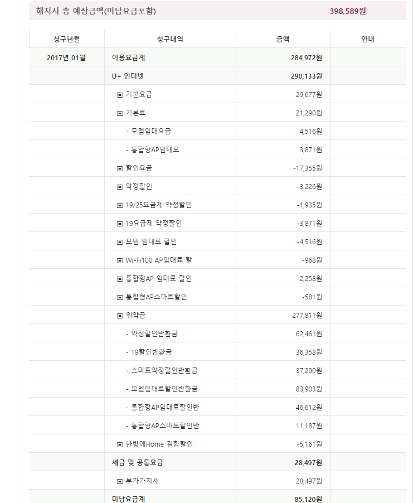This screenshot has width=413, height=503.
Task: Click the square icon beside 기본요금
Action: click(x=119, y=95)
